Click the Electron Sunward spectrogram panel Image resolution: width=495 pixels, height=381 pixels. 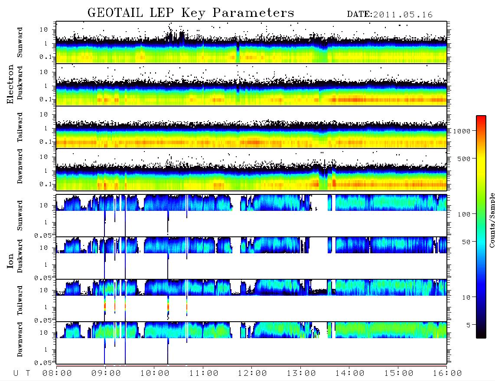click(x=251, y=42)
